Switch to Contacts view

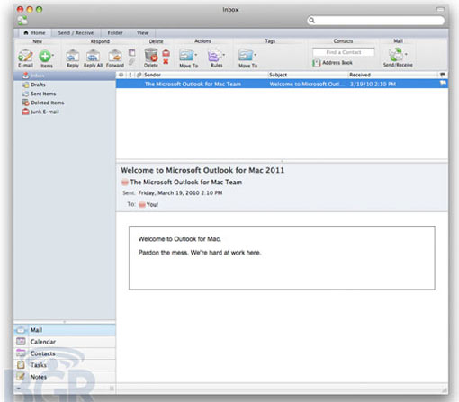click(65, 353)
